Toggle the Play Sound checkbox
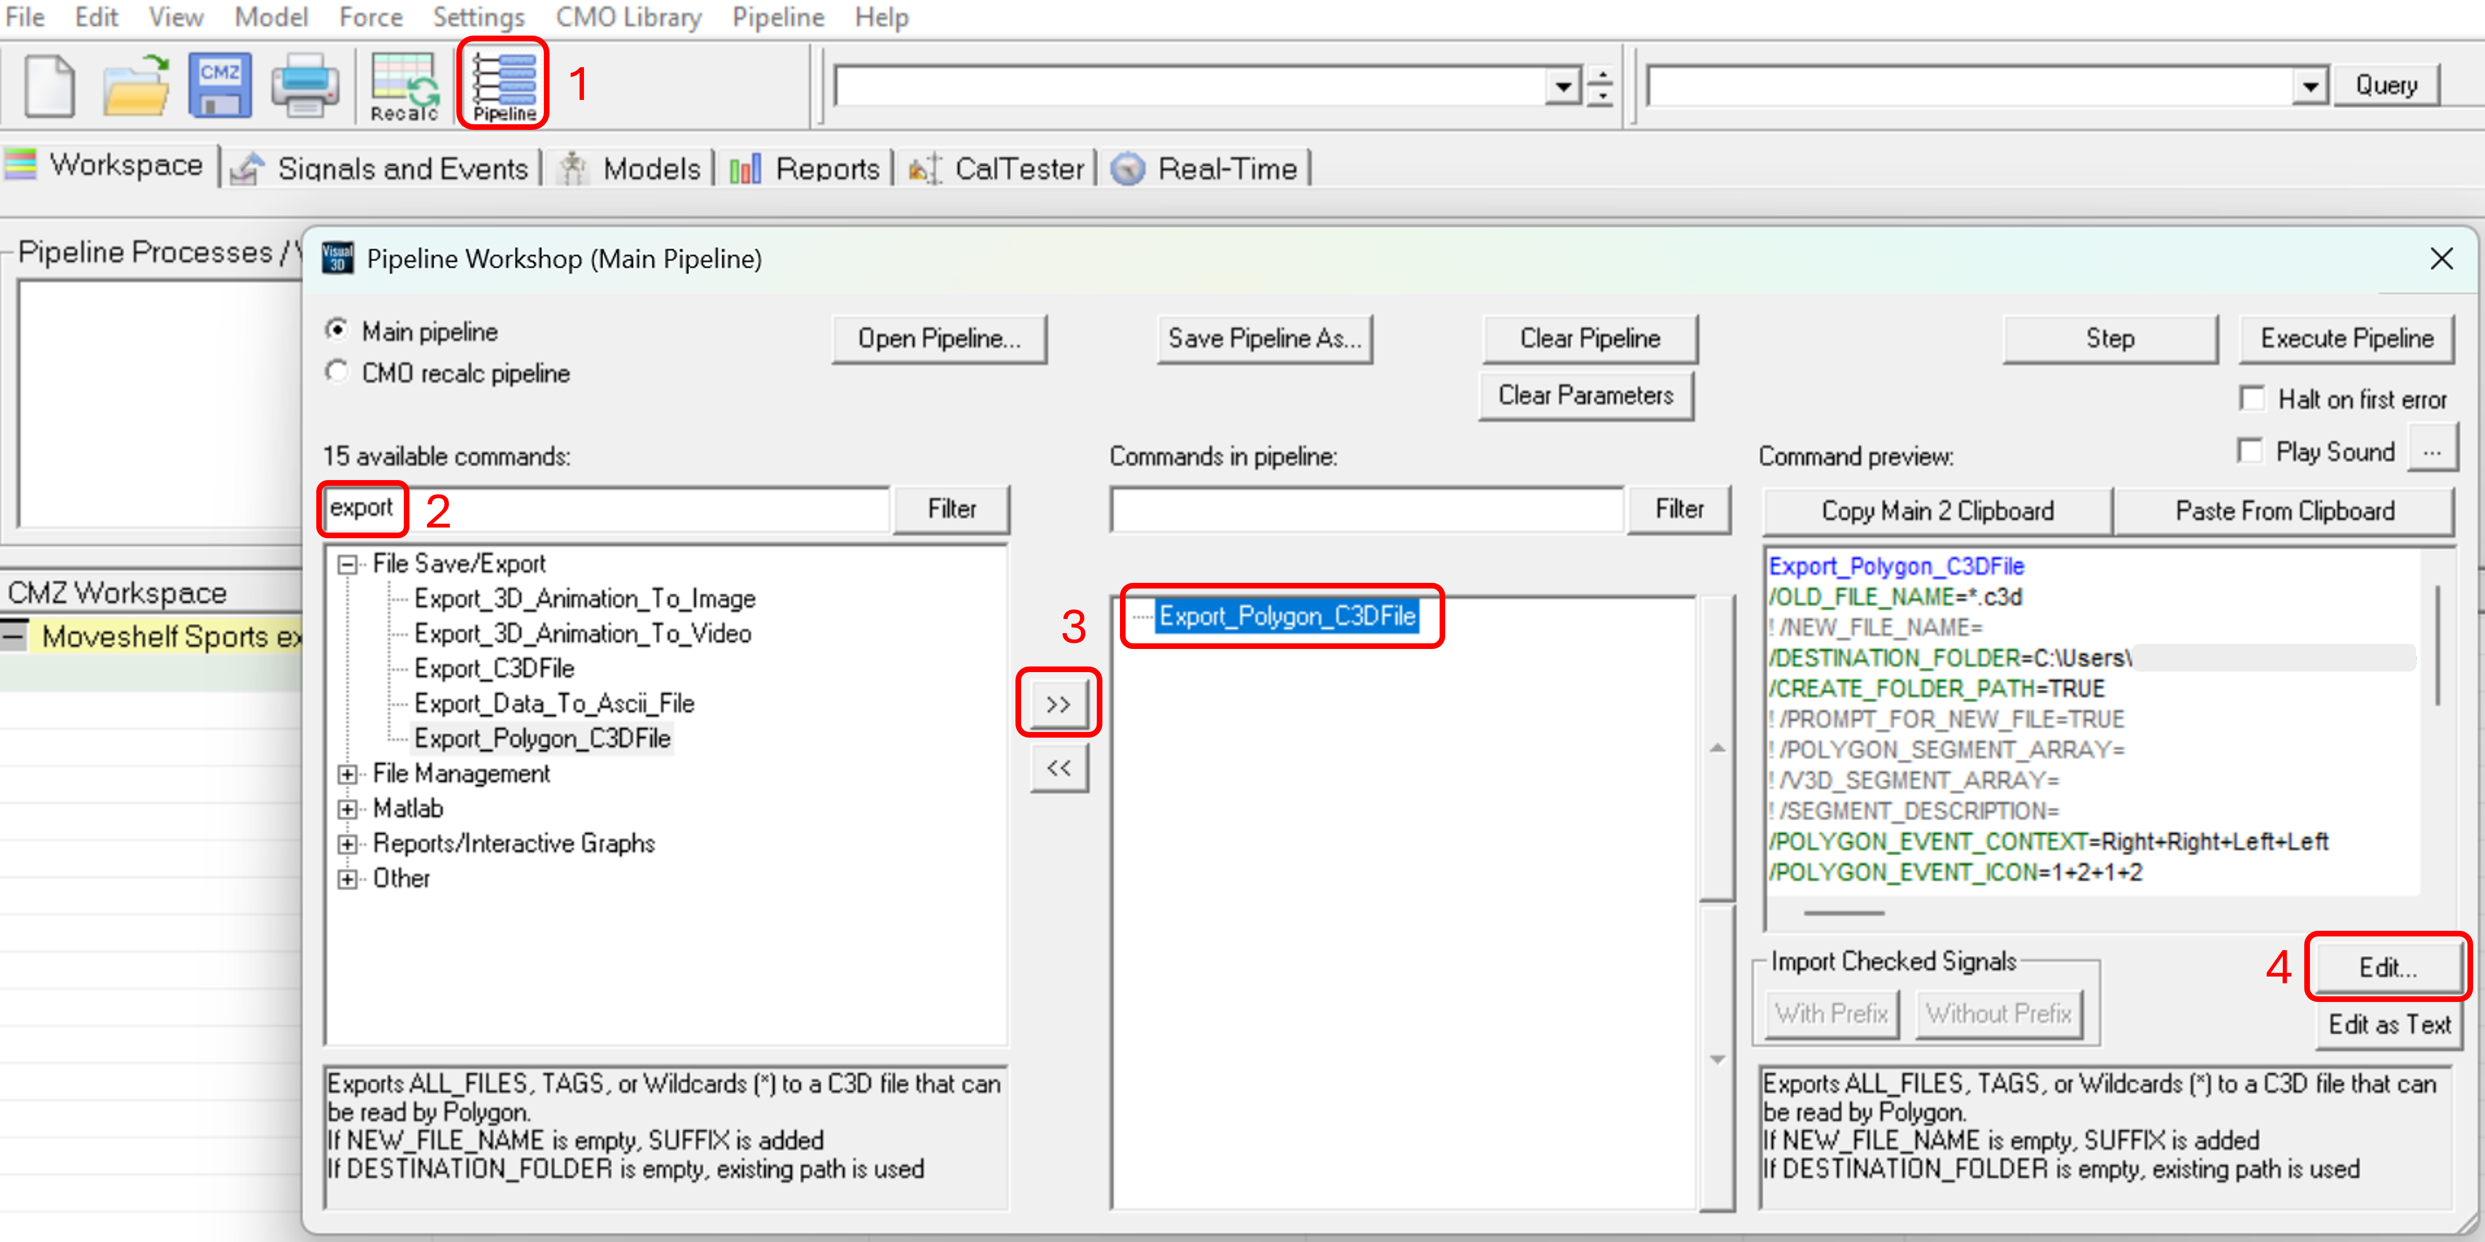This screenshot has width=2485, height=1242. (2249, 451)
